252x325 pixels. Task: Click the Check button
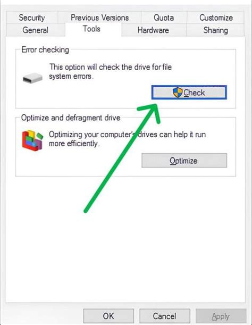[189, 93]
